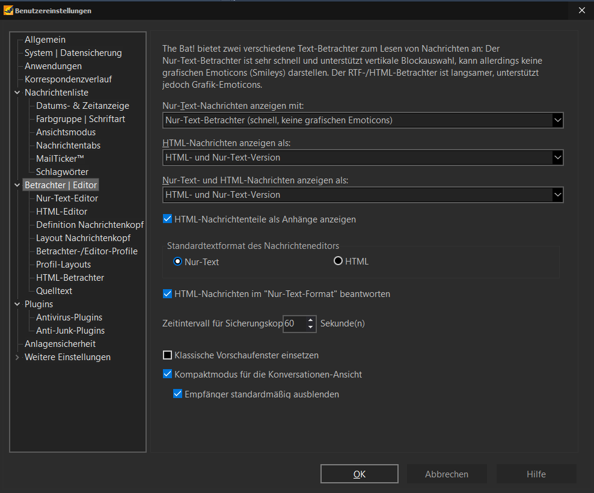Screen dimensions: 594x493
Task: Open the Nur-Text-Nachrichten anzeigen mit dropdown
Action: pos(557,120)
